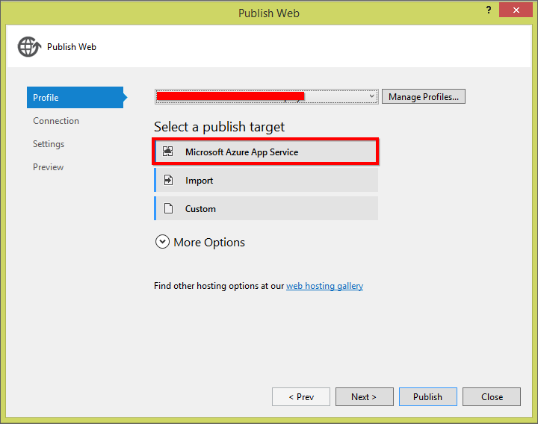Viewport: 538px width, 424px height.
Task: Click the bottom Close button
Action: point(492,396)
